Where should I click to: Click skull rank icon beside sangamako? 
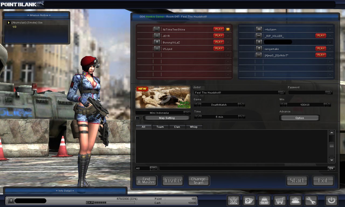[x=259, y=49]
